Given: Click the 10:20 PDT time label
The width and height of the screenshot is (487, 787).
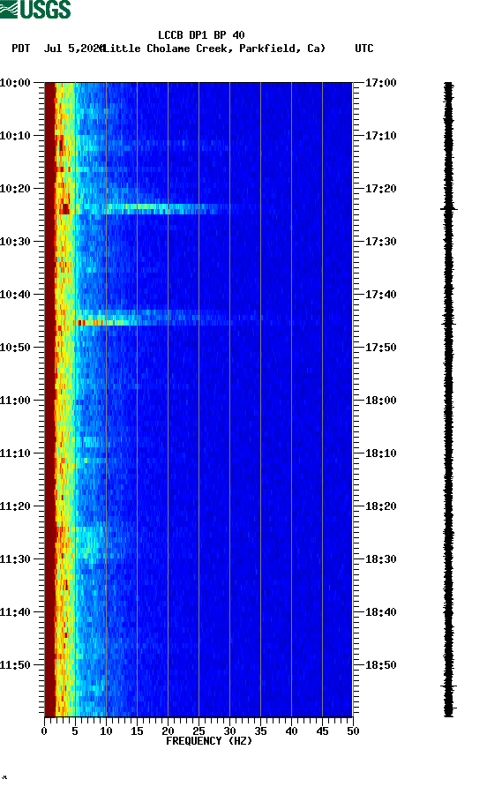Looking at the screenshot, I should point(15,189).
